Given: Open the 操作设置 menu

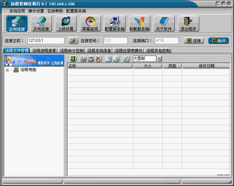Looking at the screenshot, I should click(36, 11).
